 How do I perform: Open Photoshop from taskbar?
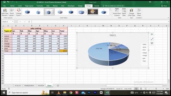[x=89, y=93]
